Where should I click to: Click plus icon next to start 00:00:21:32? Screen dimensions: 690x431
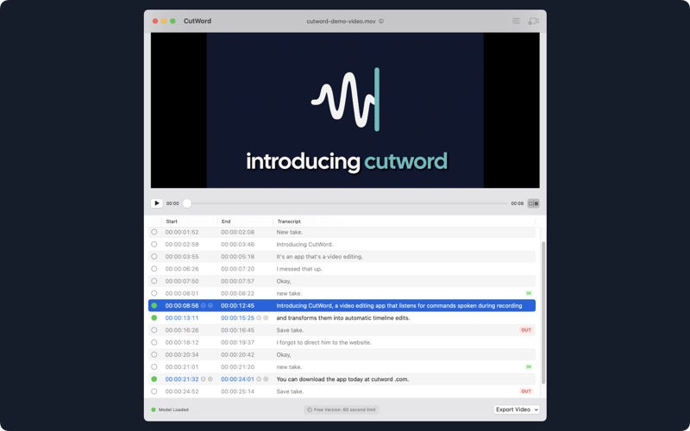[x=210, y=378]
